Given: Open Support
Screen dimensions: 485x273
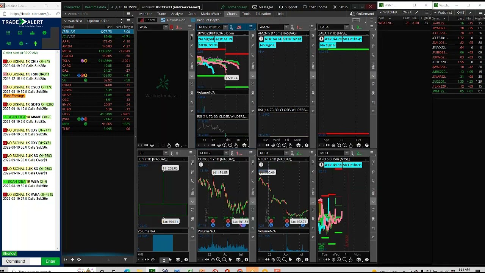Looking at the screenshot, I should click(288, 7).
